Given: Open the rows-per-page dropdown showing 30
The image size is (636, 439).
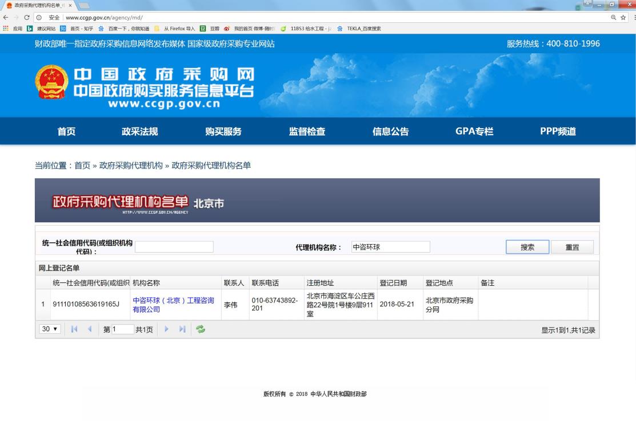Looking at the screenshot, I should pyautogui.click(x=50, y=329).
